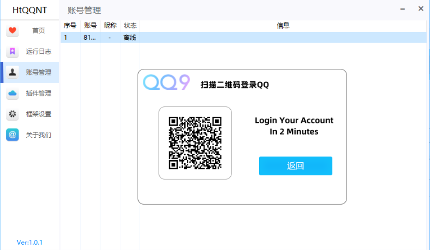Click the 状态 column header
This screenshot has width=430, height=250.
click(x=130, y=25)
